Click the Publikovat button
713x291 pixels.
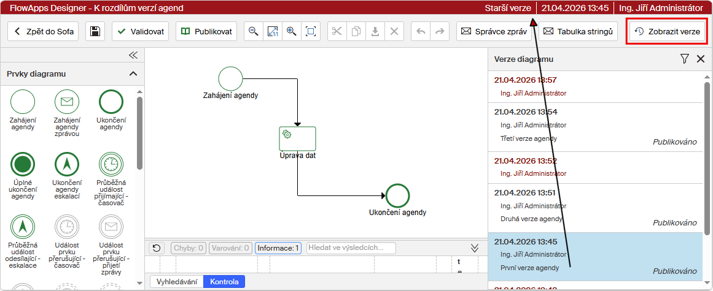[206, 31]
